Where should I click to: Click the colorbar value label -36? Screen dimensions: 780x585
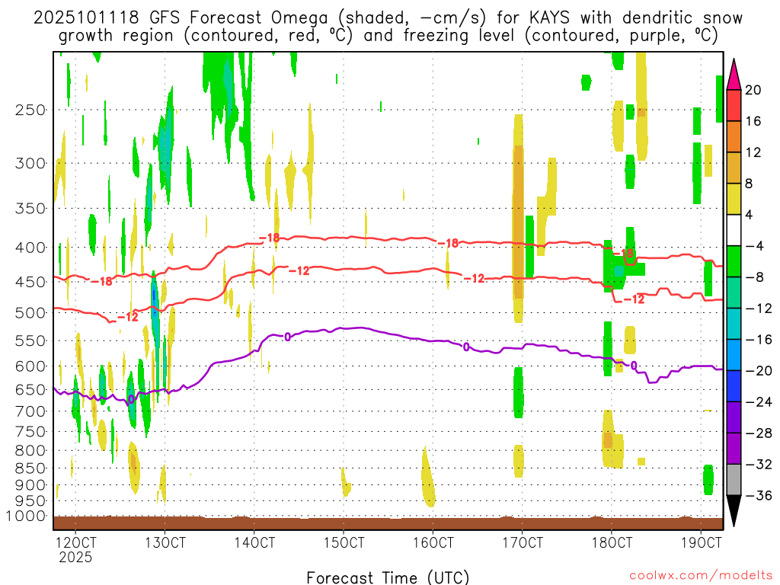759,495
